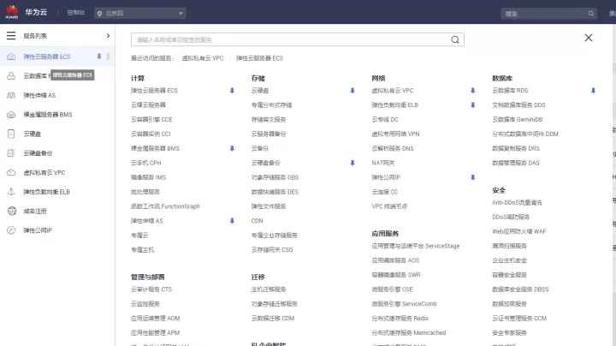Open 域名注册 from the sidebar
Image resolution: width=616 pixels, height=346 pixels.
click(35, 211)
